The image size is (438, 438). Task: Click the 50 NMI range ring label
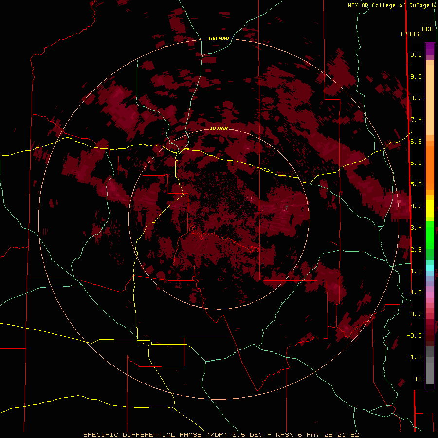219,128
